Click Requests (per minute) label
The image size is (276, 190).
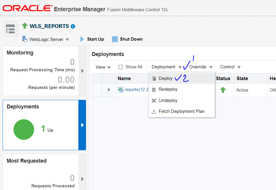tap(51, 87)
